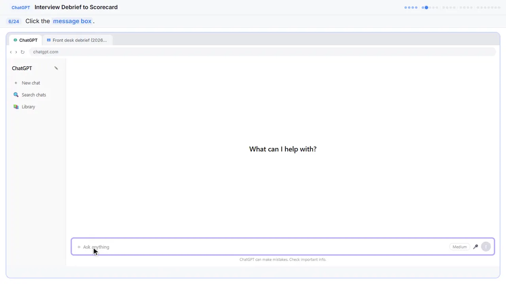The height and width of the screenshot is (284, 506).
Task: Click the new chat pencil icon beside ChatGPT
Action: [56, 68]
